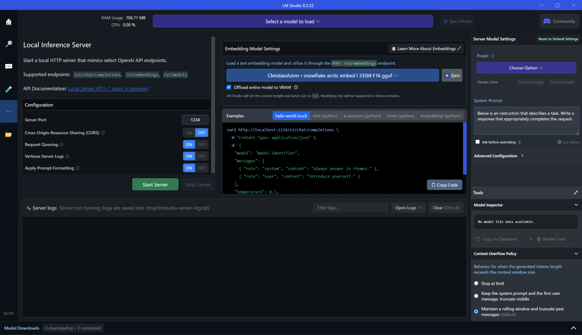
Task: Open the embedding model selector dropdown
Action: pos(333,76)
